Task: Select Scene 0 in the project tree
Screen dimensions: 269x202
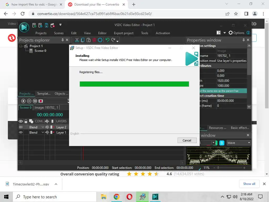Action: [x=40, y=51]
